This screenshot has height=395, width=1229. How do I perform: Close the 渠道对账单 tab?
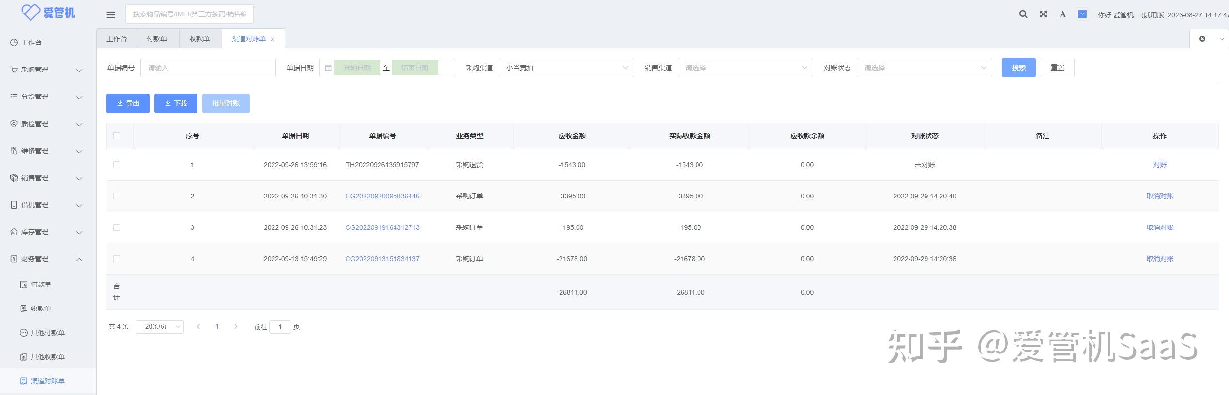[x=273, y=39]
